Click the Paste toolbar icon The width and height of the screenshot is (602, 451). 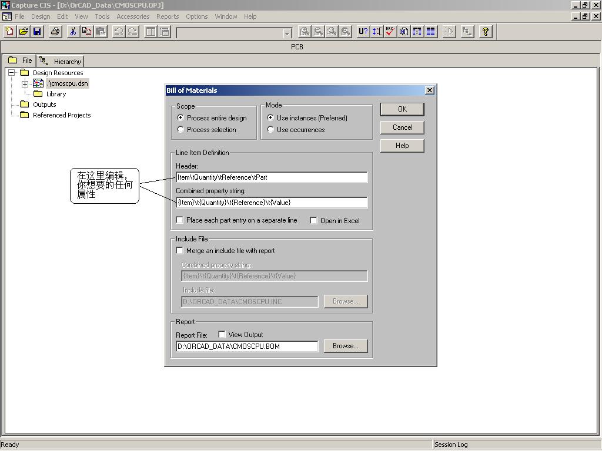[101, 32]
